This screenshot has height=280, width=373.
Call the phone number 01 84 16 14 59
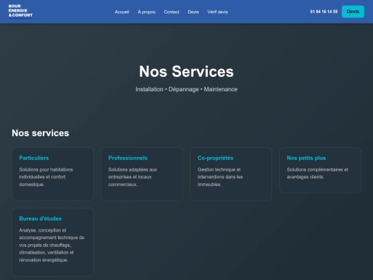click(324, 12)
